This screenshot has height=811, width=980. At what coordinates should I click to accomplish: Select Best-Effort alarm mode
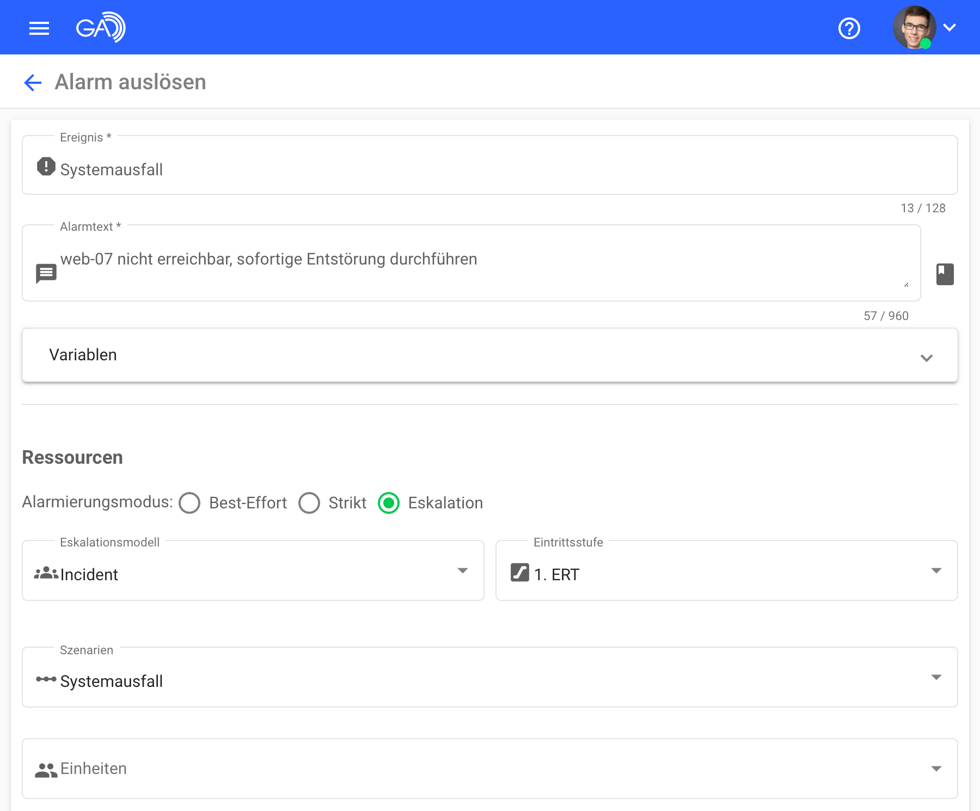coord(189,503)
